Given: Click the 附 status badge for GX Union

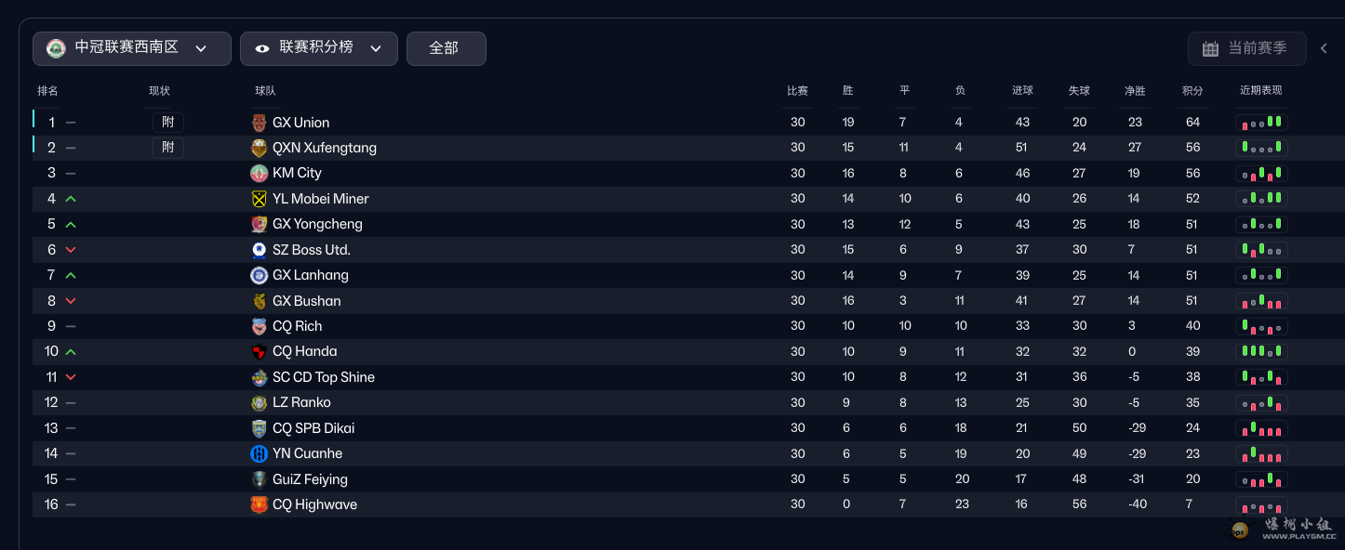Looking at the screenshot, I should tap(168, 123).
